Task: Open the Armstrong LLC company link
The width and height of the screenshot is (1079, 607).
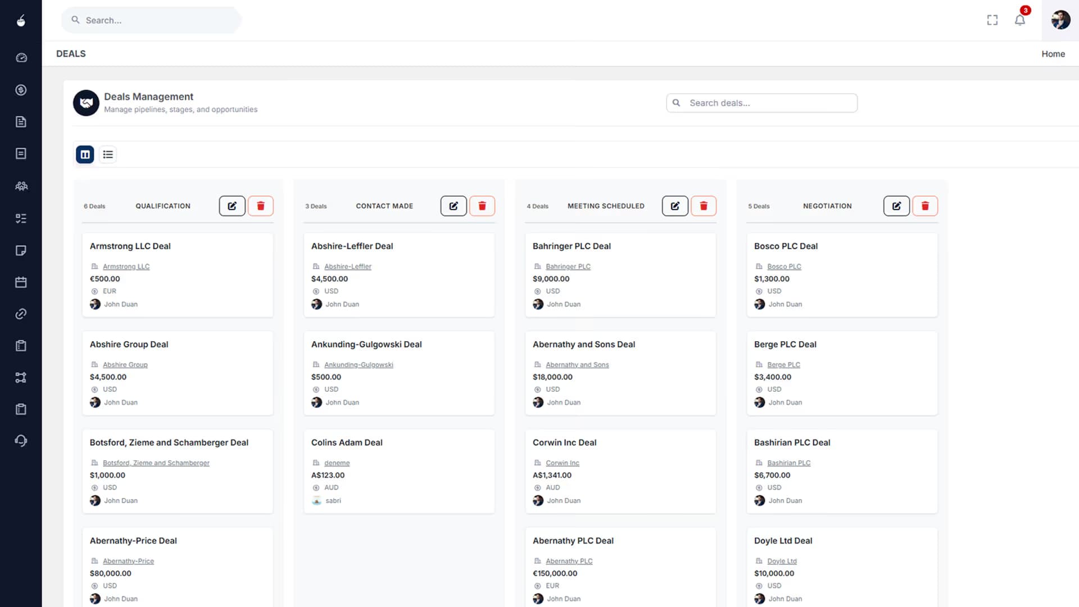Action: coord(126,266)
